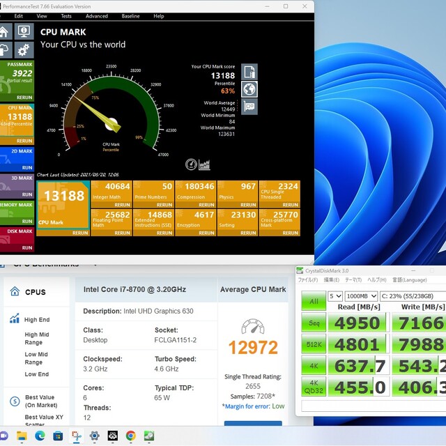Image resolution: width=446 pixels, height=446 pixels.
Task: Open File Explorer from the taskbar
Action: [22, 436]
